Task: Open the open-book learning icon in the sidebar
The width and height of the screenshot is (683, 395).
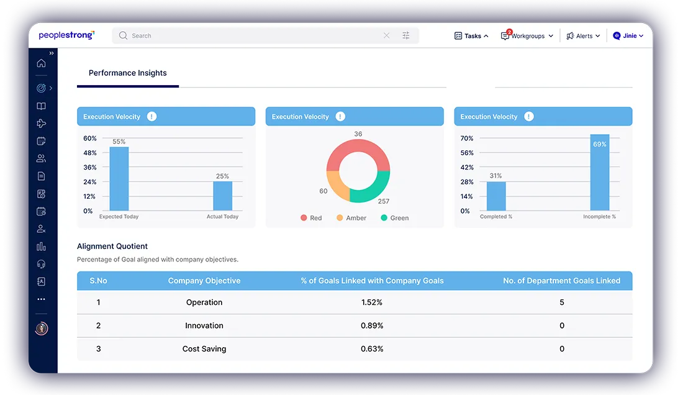Action: 41,106
